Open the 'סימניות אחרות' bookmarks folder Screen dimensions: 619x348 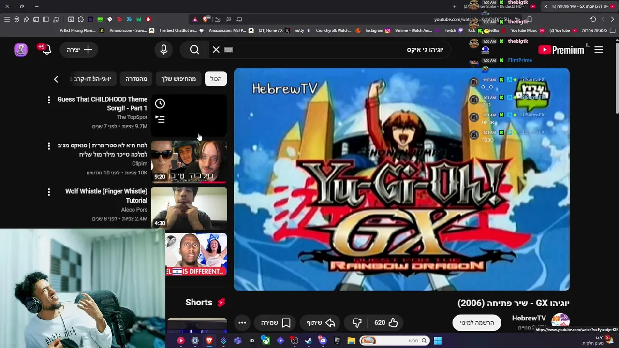tap(598, 30)
